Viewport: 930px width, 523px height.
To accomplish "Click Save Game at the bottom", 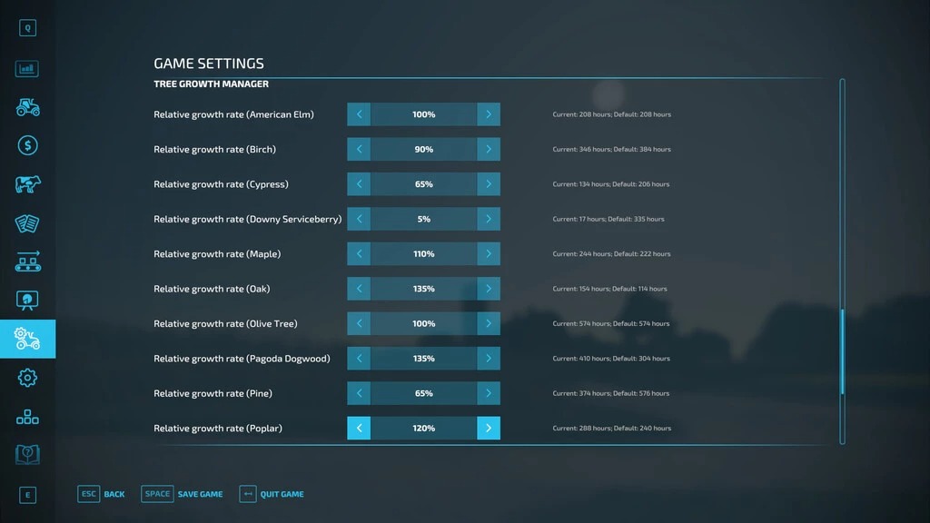I will [x=183, y=494].
